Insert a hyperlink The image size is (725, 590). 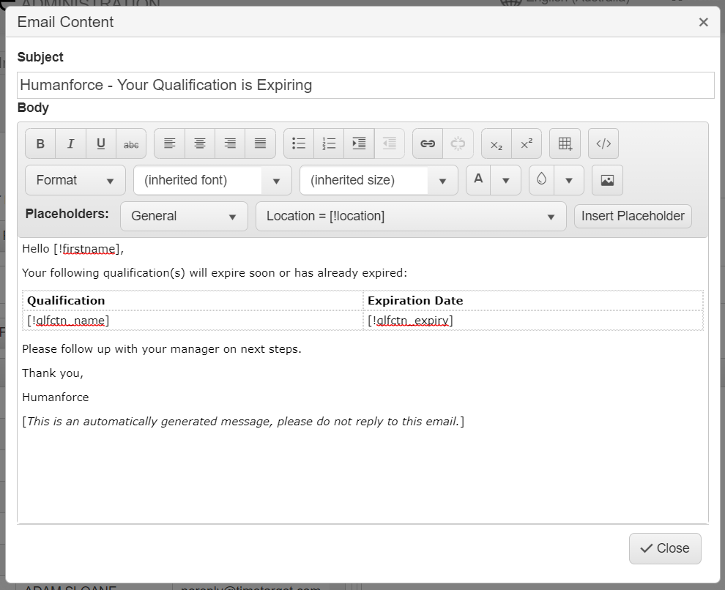tap(428, 143)
